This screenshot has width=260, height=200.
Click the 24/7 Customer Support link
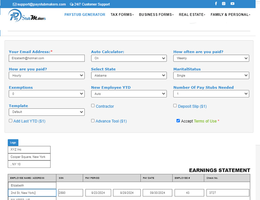(92, 4)
